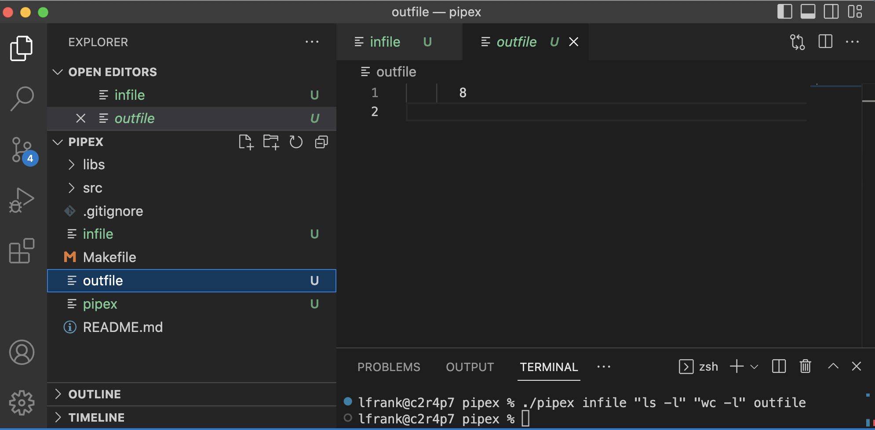Open the Accounts menu
Screen dimensions: 875x430
(22, 352)
